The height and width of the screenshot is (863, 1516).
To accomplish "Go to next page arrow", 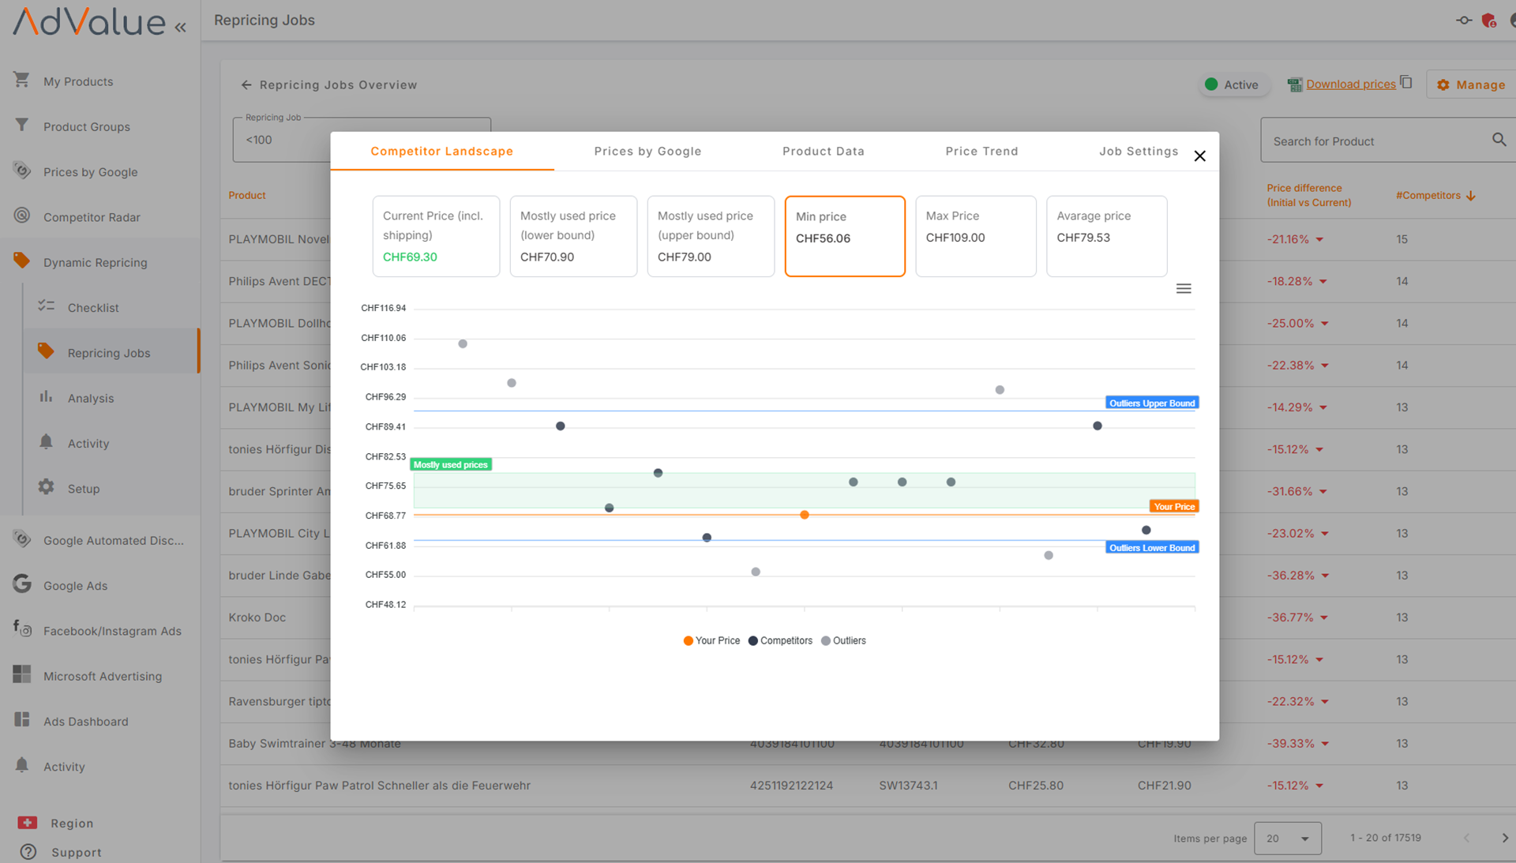I will (1504, 838).
